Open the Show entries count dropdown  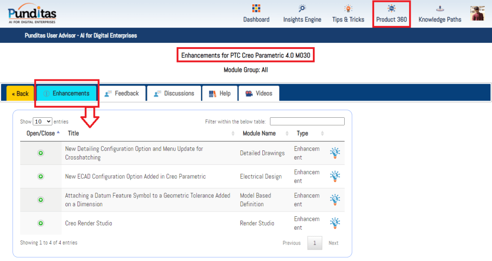[x=42, y=122]
